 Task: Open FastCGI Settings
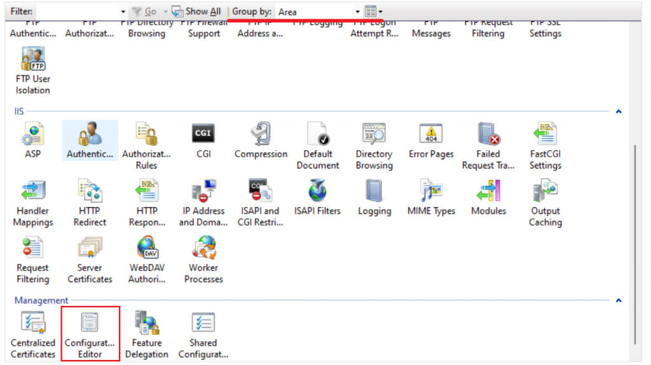pos(545,146)
